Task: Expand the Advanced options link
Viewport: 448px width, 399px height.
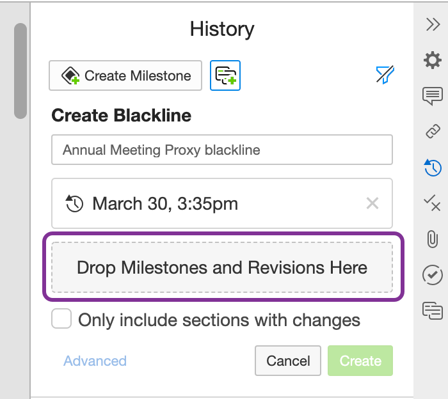Action: click(95, 361)
